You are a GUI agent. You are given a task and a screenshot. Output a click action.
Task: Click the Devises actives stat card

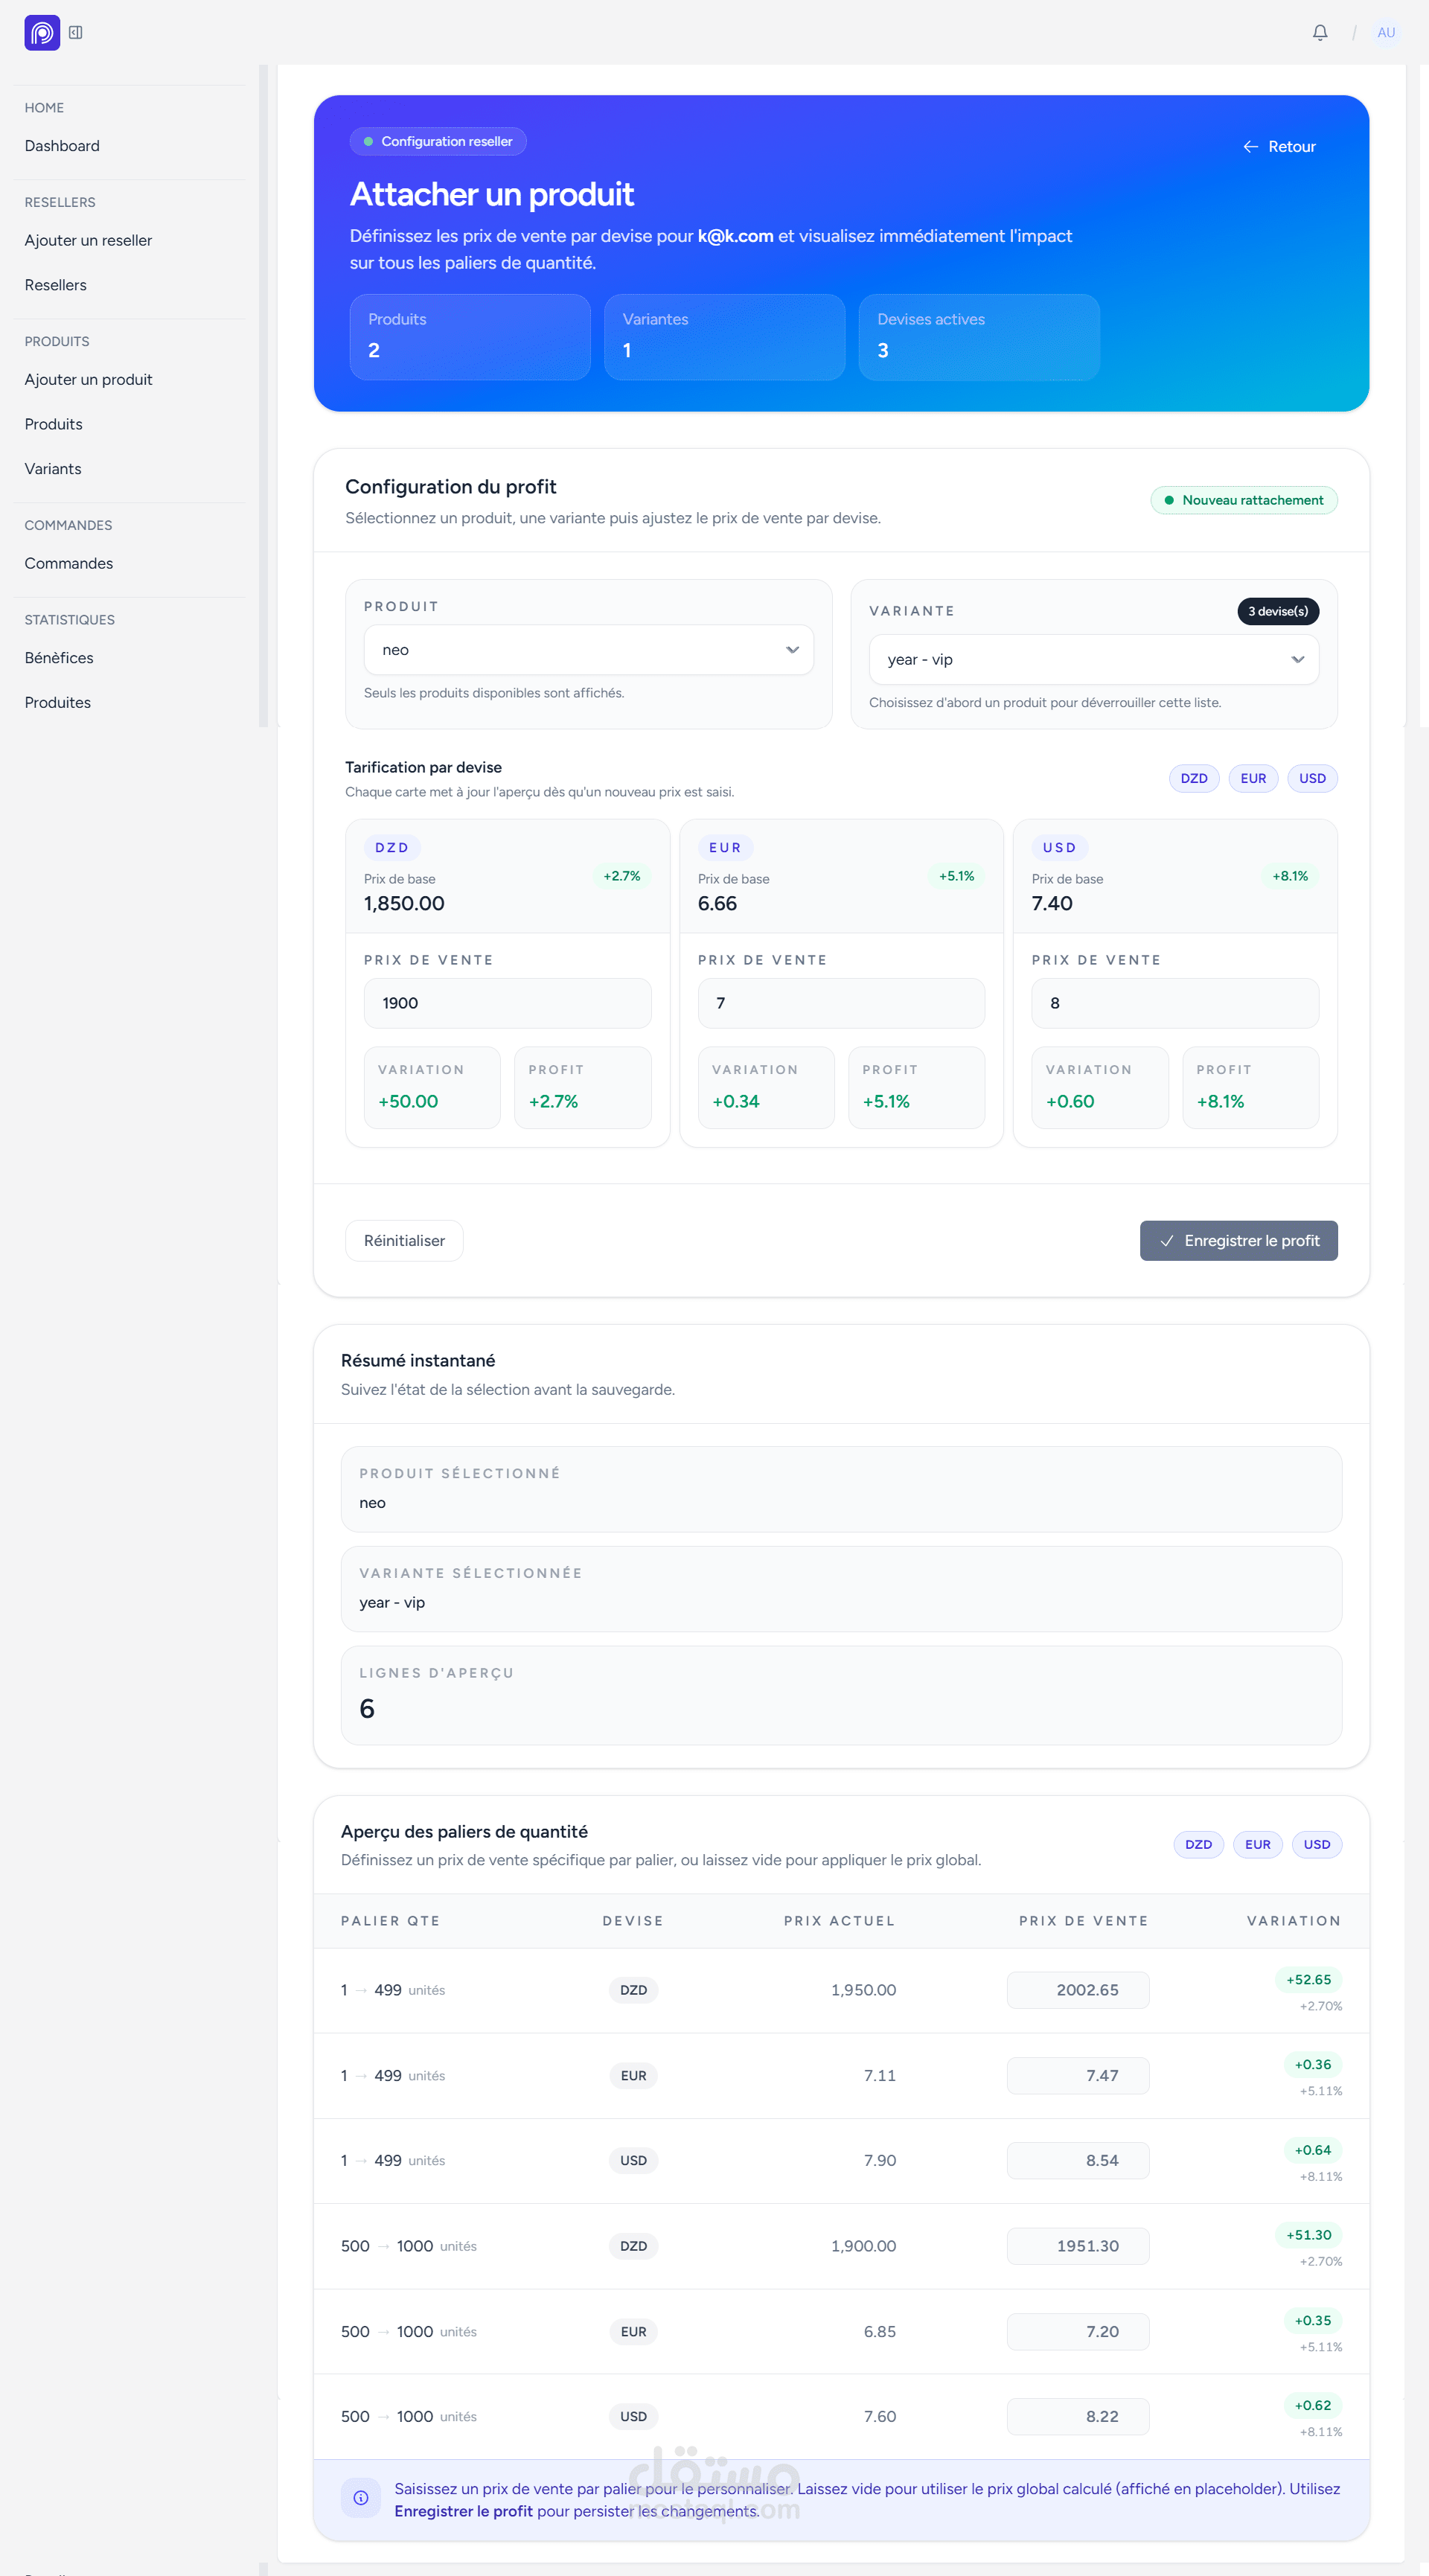pos(979,337)
